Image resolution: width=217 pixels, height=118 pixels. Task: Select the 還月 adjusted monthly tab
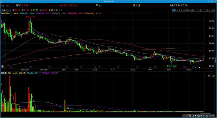pyautogui.click(x=191, y=10)
